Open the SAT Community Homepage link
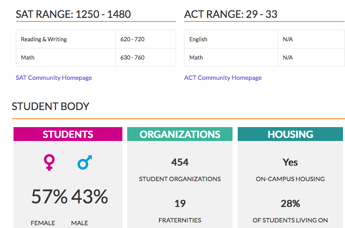Viewport: 345px width, 228px height. 54,77
